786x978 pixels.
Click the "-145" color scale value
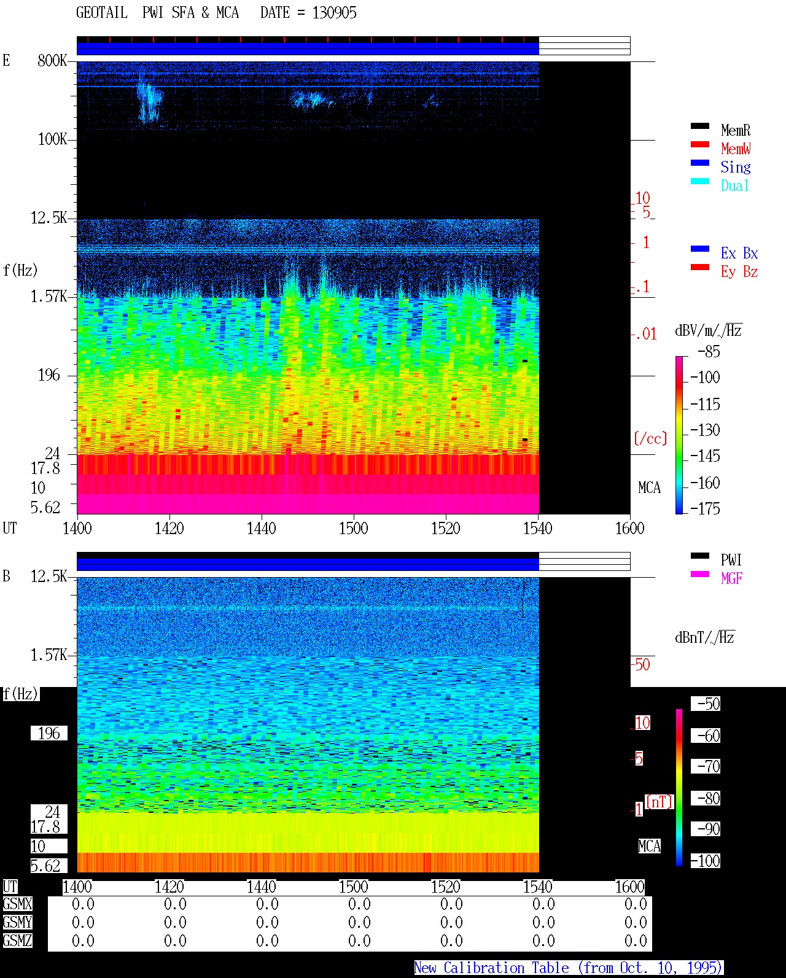point(705,456)
